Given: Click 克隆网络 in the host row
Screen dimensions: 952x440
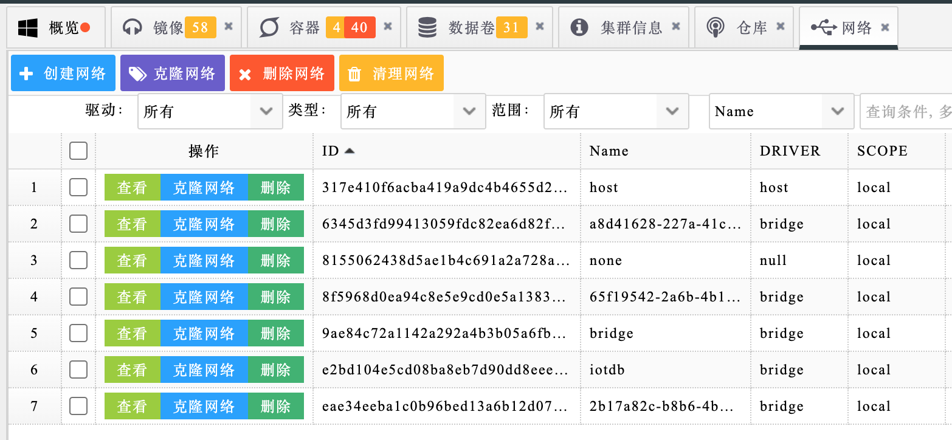Looking at the screenshot, I should coord(204,187).
